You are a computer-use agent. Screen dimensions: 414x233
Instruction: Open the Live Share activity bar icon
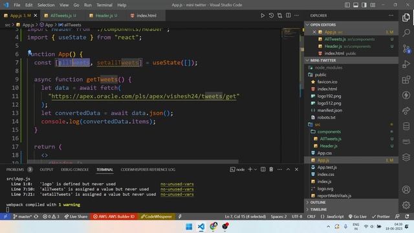pos(406,111)
